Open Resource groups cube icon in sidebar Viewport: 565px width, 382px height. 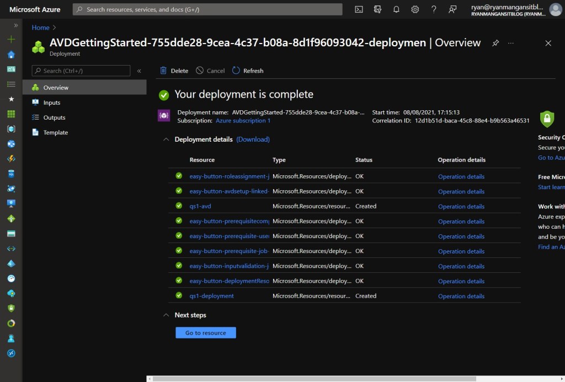coord(11,129)
